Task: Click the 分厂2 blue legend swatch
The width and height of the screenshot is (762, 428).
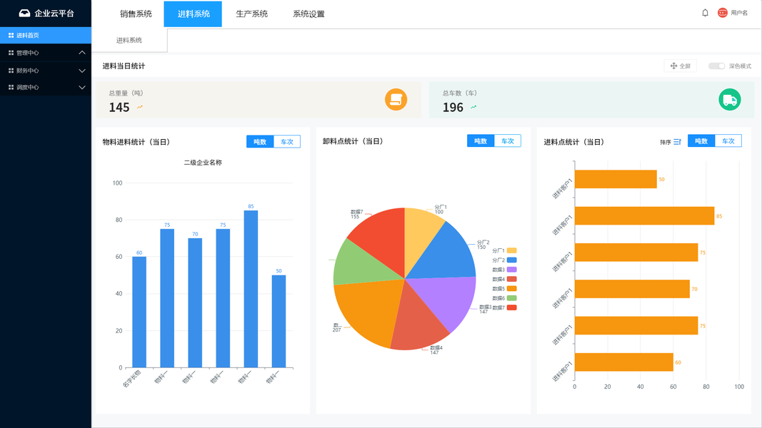Action: 512,260
